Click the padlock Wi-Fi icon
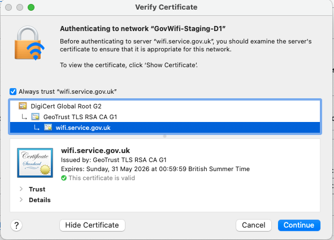 click(29, 43)
